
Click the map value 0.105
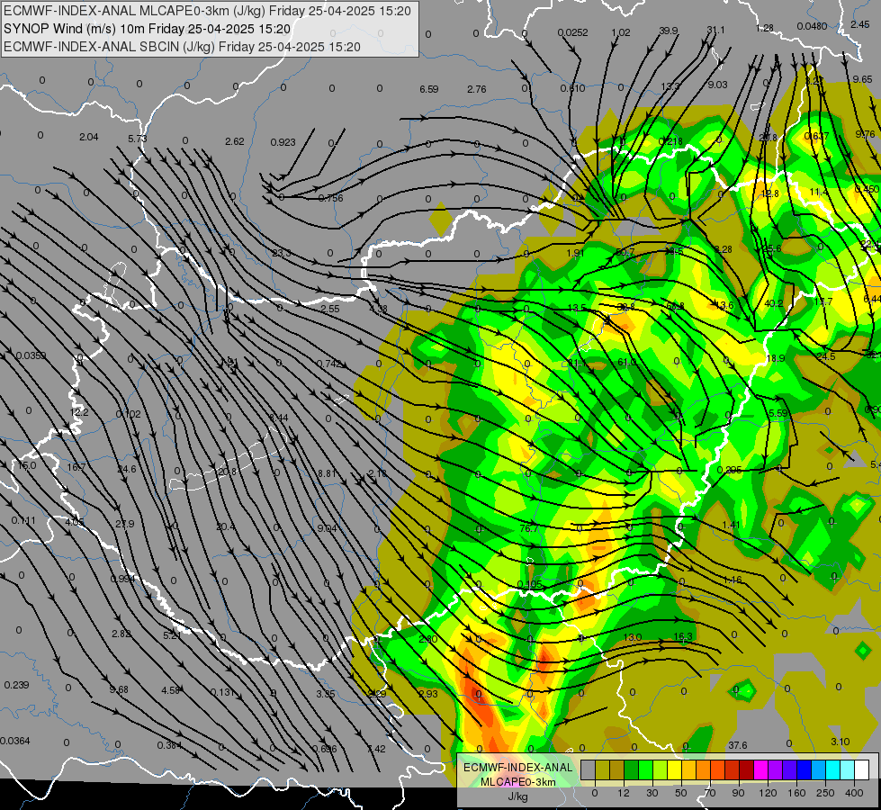point(529,585)
